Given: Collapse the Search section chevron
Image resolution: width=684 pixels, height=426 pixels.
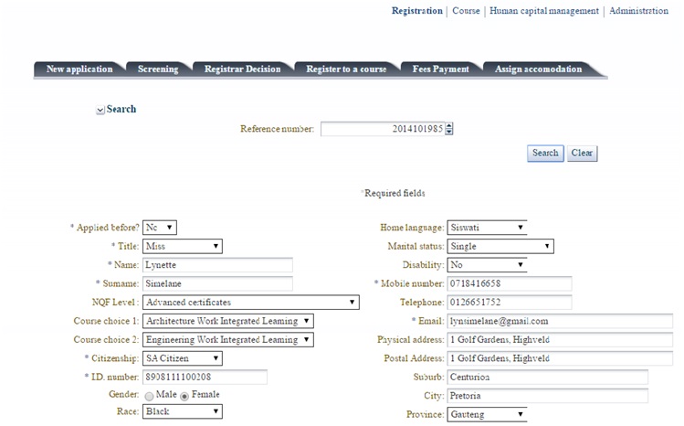Looking at the screenshot, I should (100, 110).
